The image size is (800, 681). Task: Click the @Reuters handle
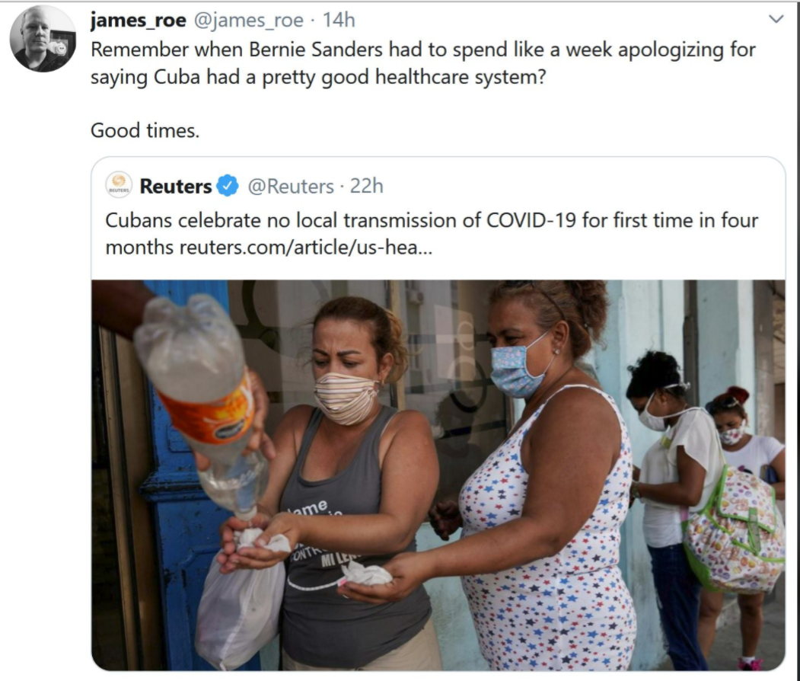pos(290,187)
